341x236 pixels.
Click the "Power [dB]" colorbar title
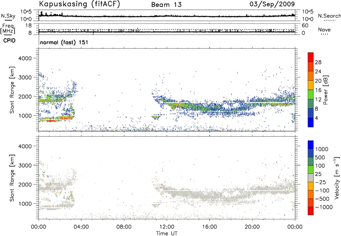coord(325,90)
